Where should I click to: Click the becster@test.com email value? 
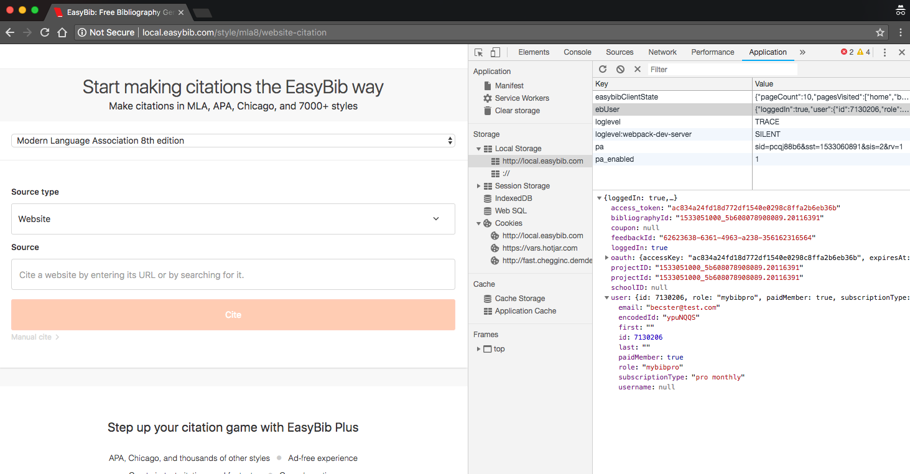(x=684, y=307)
